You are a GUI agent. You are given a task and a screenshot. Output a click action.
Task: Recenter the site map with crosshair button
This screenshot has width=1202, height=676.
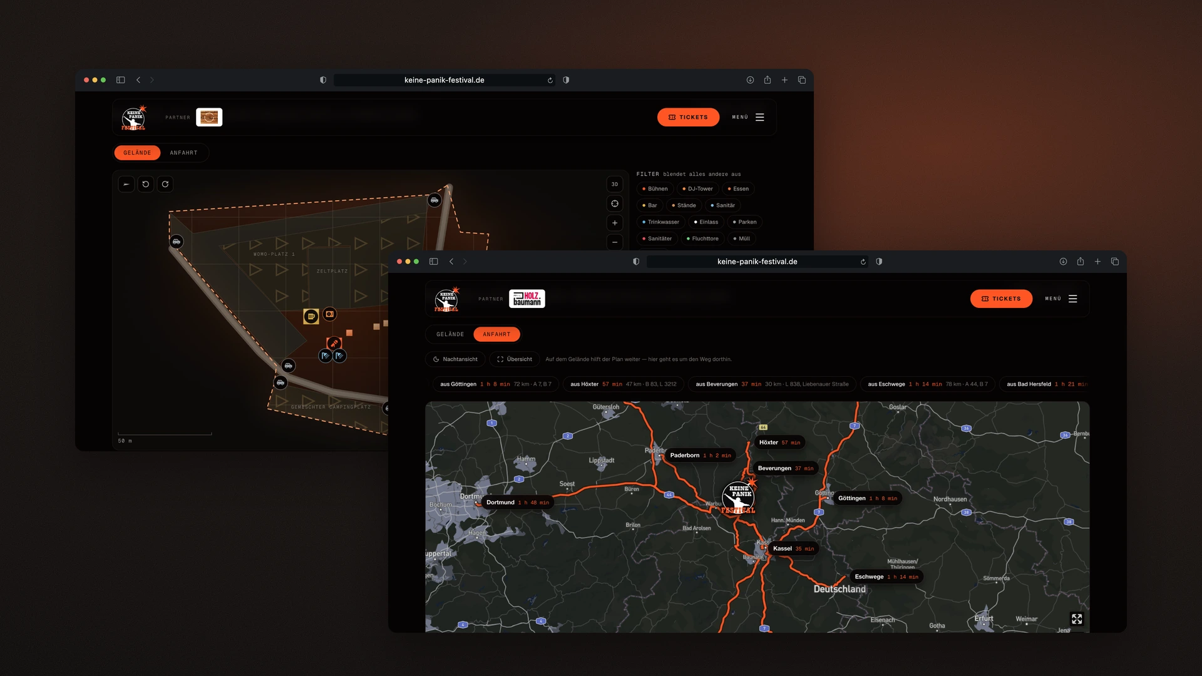pyautogui.click(x=615, y=203)
